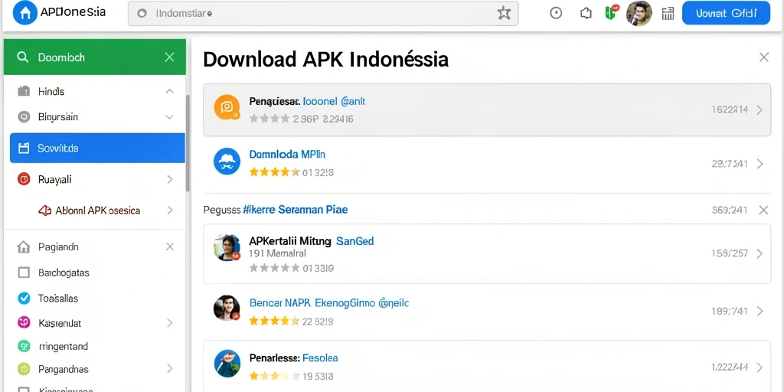Click the blue Domnloda MPlin app icon
784x392 pixels.
[x=227, y=162]
